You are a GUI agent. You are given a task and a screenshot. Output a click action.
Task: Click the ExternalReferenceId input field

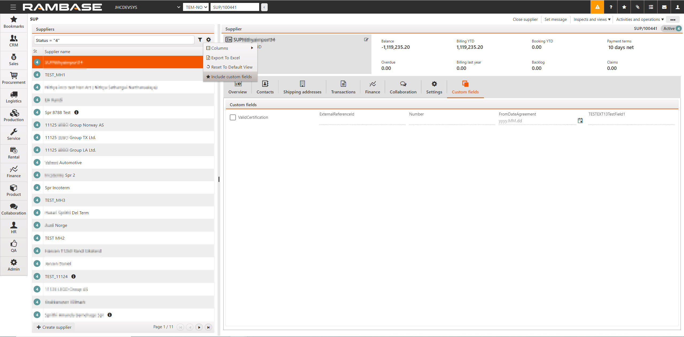coord(362,121)
